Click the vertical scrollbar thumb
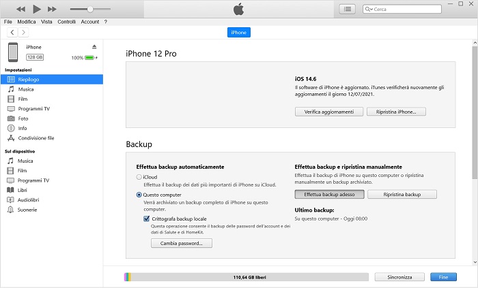Screen dimensions: 478x288 point(475,112)
